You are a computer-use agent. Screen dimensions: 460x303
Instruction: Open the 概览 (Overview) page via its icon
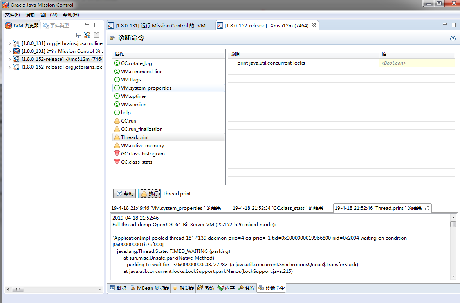click(x=112, y=288)
